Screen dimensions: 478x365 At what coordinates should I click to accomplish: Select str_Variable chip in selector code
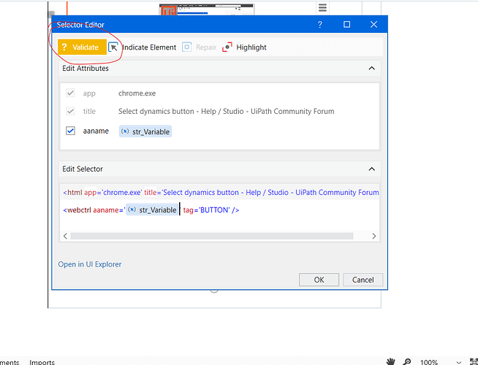coord(152,210)
